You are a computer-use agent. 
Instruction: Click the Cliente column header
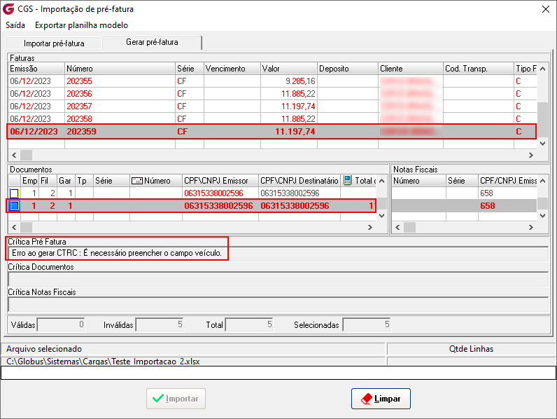click(411, 69)
